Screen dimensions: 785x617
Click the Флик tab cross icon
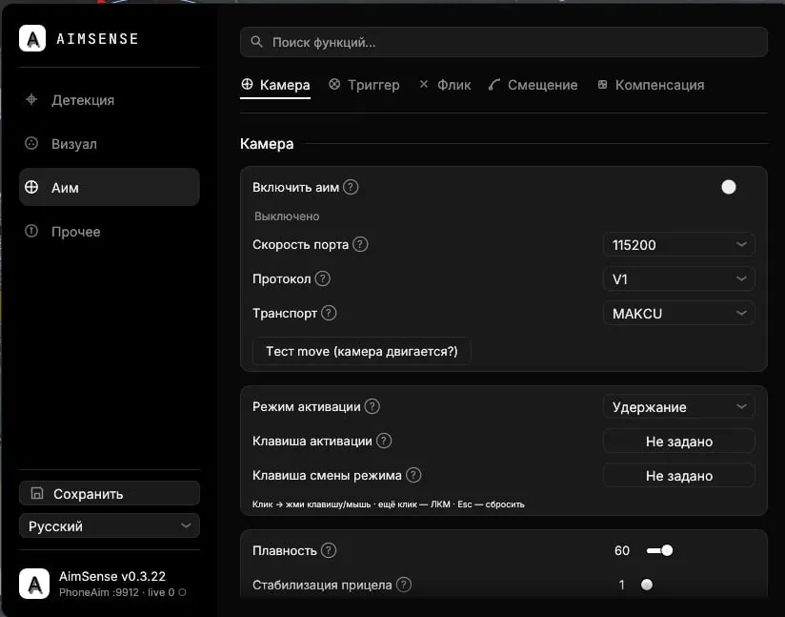[x=424, y=84]
